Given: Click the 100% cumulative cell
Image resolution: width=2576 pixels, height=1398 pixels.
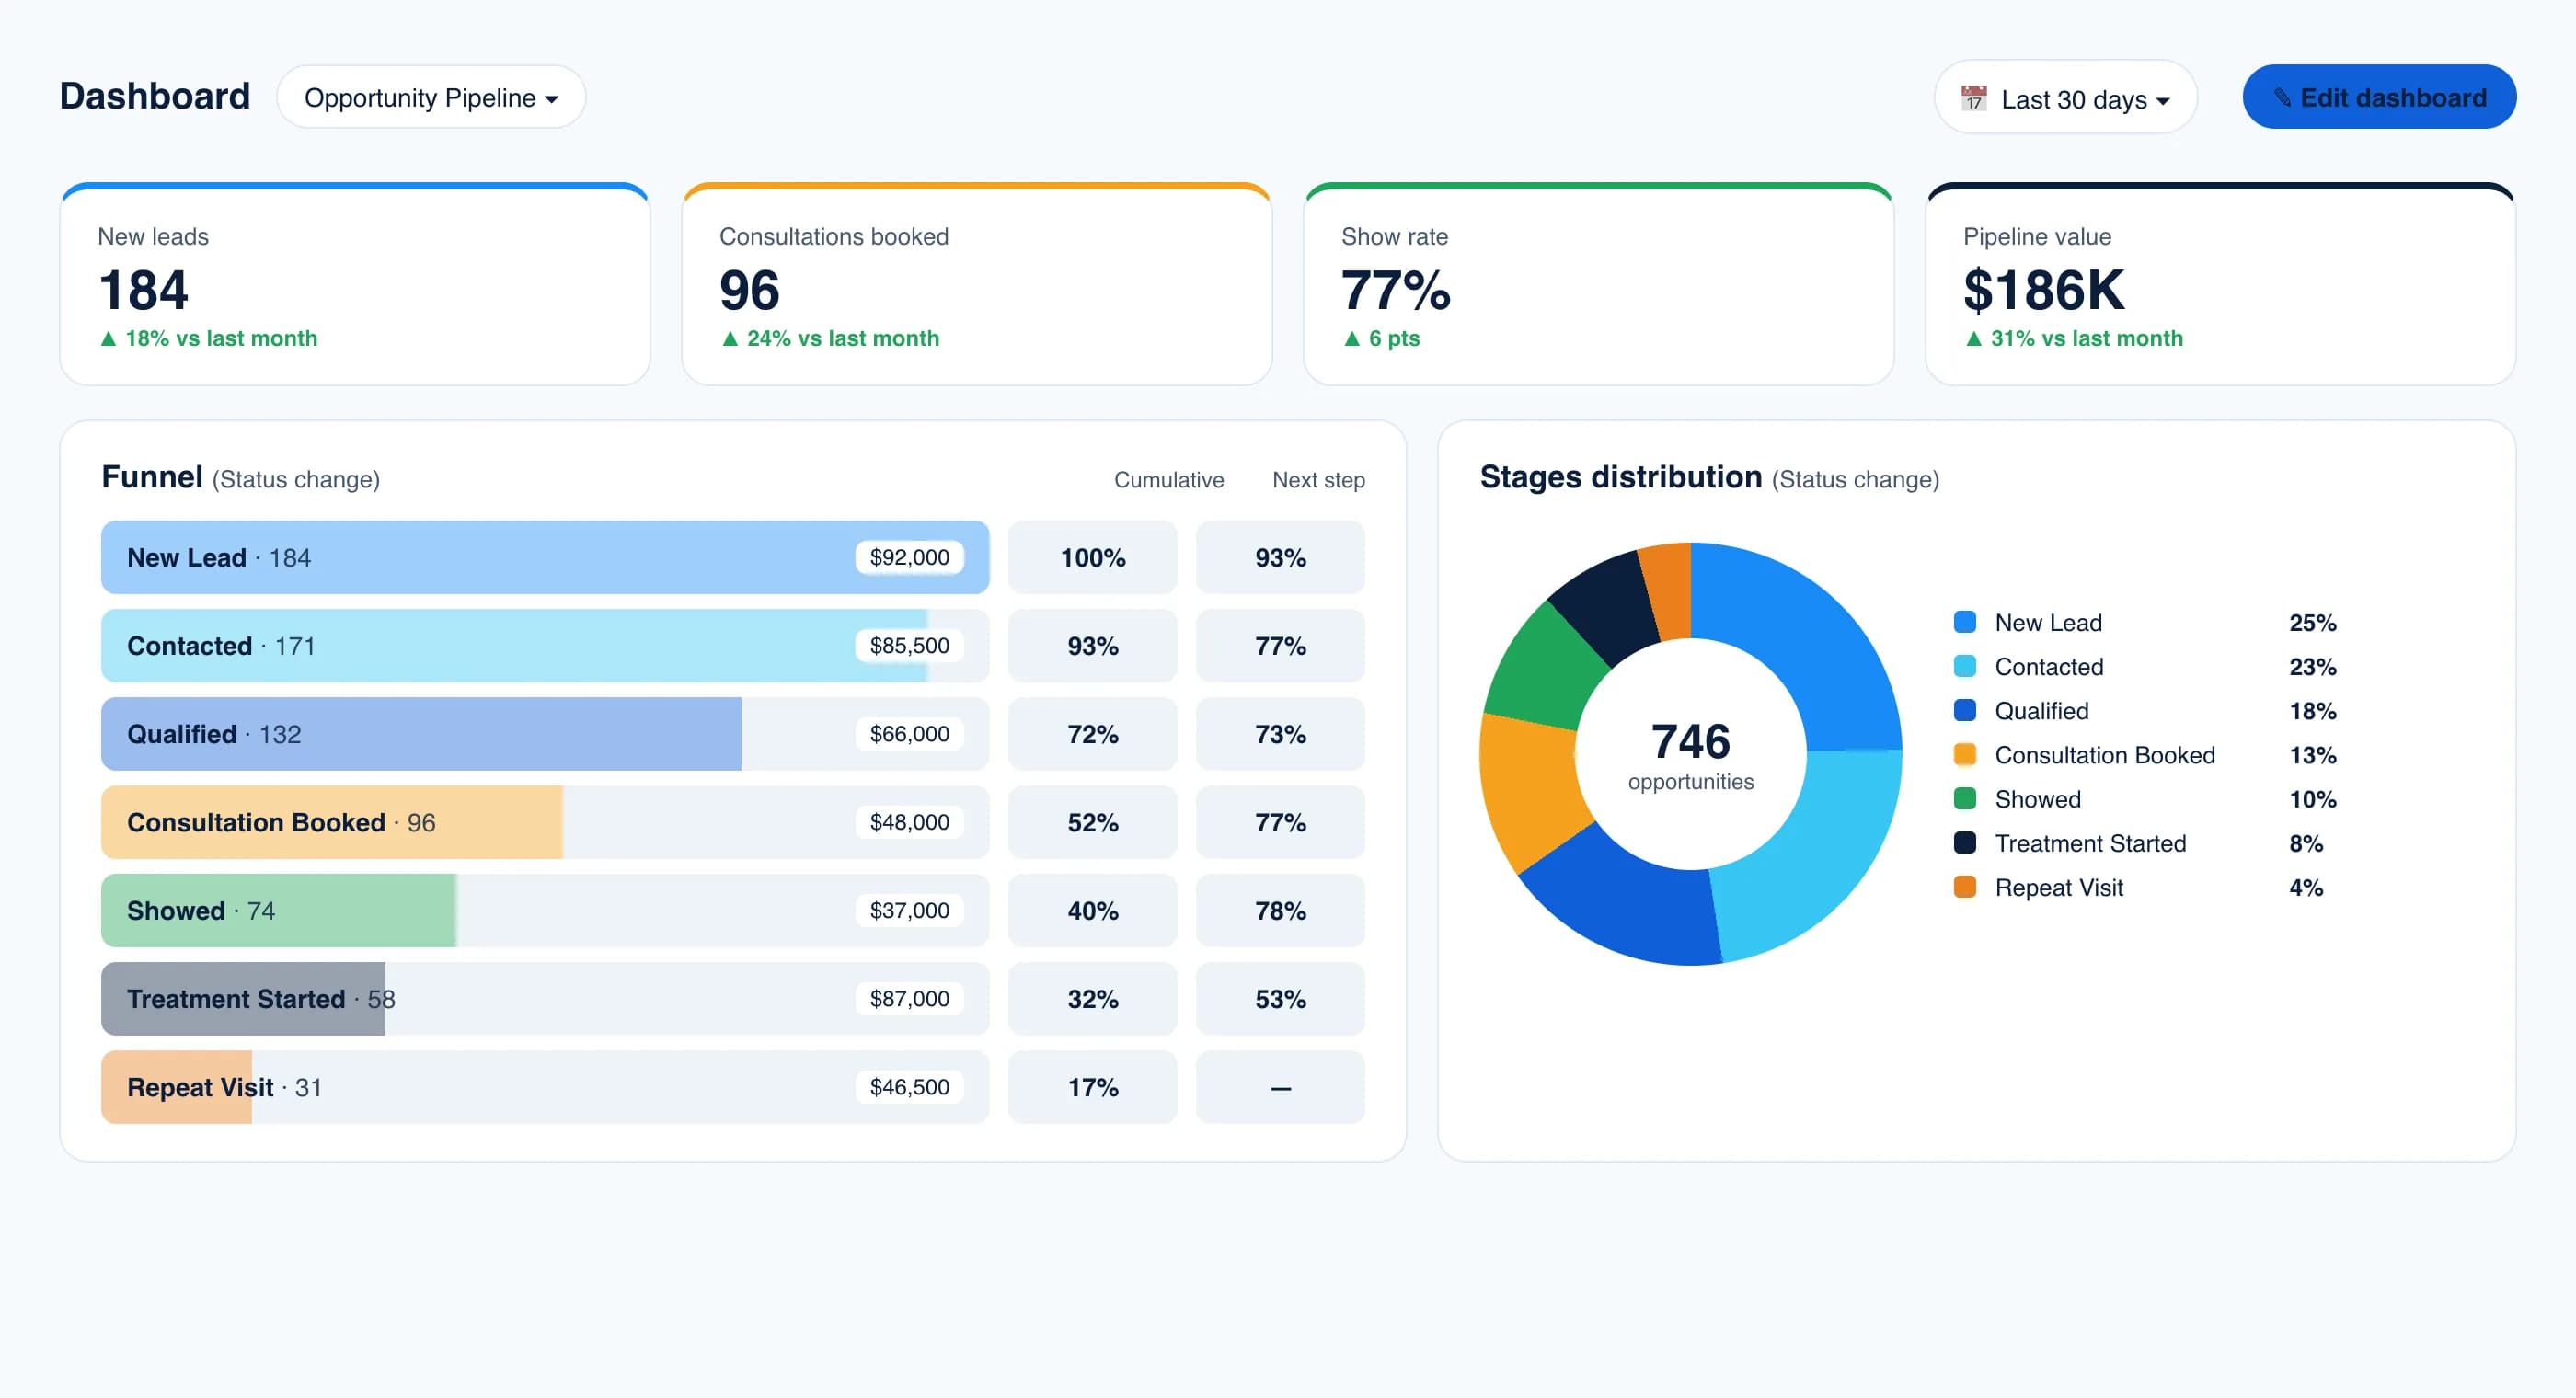Looking at the screenshot, I should click(x=1093, y=558).
